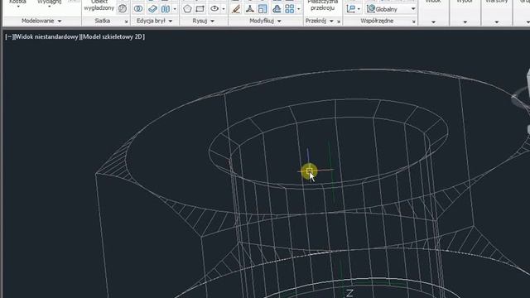530x298 pixels.
Task: Open the Współrzędne panel dialog launcher arrow
Action: pyautogui.click(x=414, y=22)
